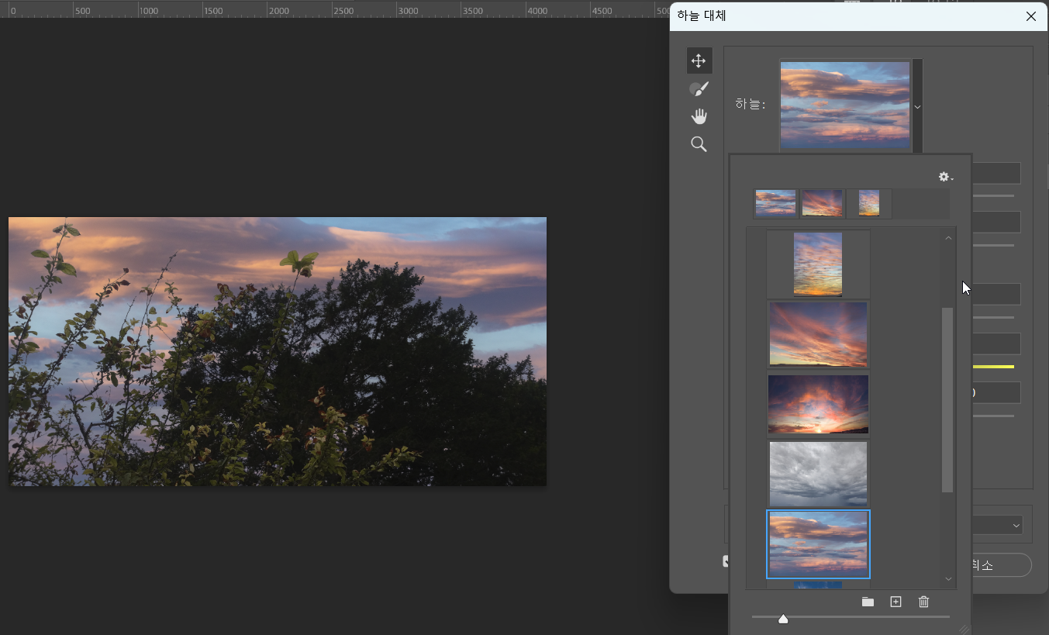The image size is (1049, 635).
Task: Delete the selected sky with trash icon
Action: click(923, 602)
